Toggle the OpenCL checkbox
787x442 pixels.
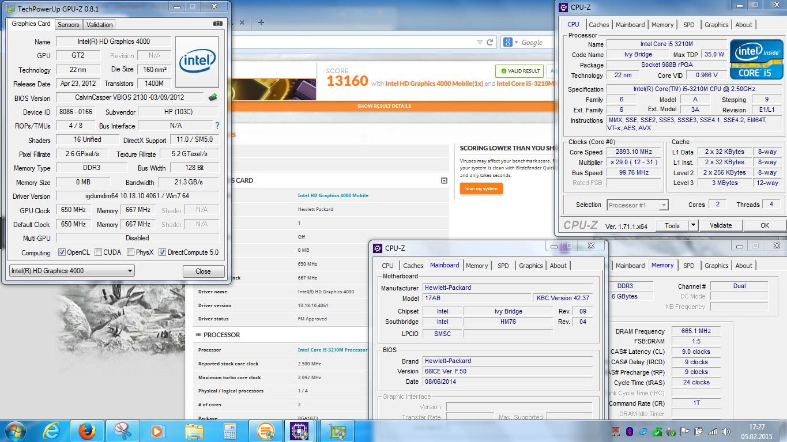coord(62,252)
